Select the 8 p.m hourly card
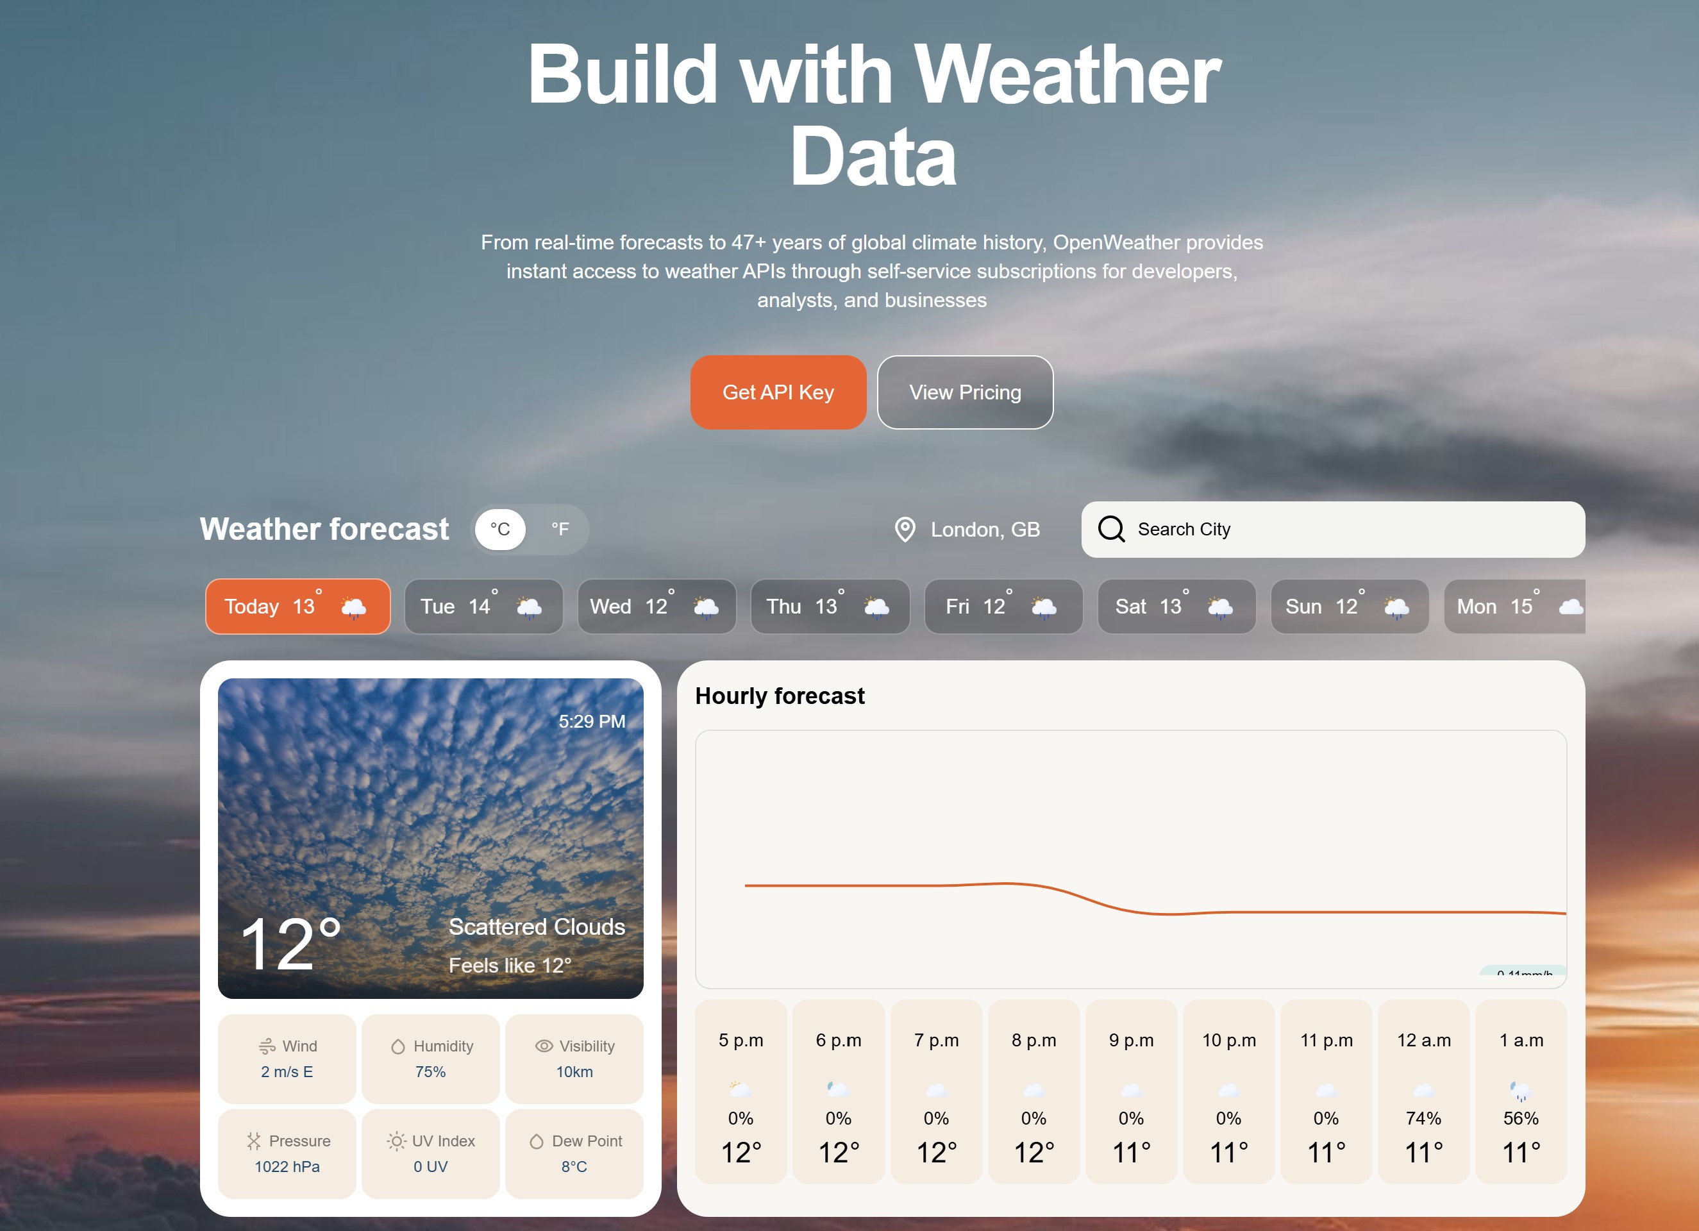This screenshot has height=1231, width=1699. 1034,1092
